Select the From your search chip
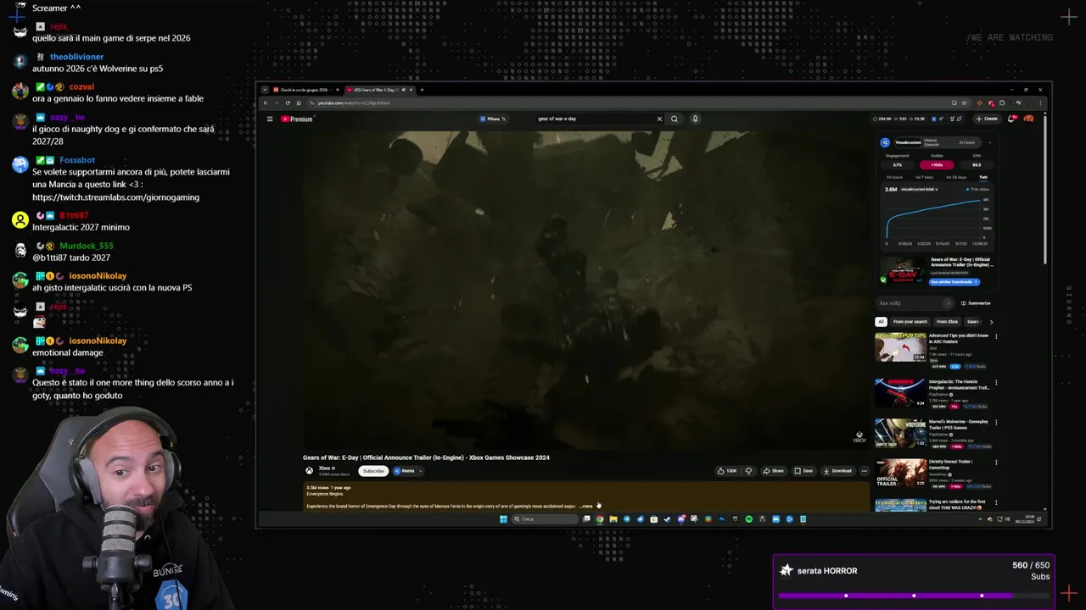This screenshot has width=1086, height=610. tap(910, 322)
